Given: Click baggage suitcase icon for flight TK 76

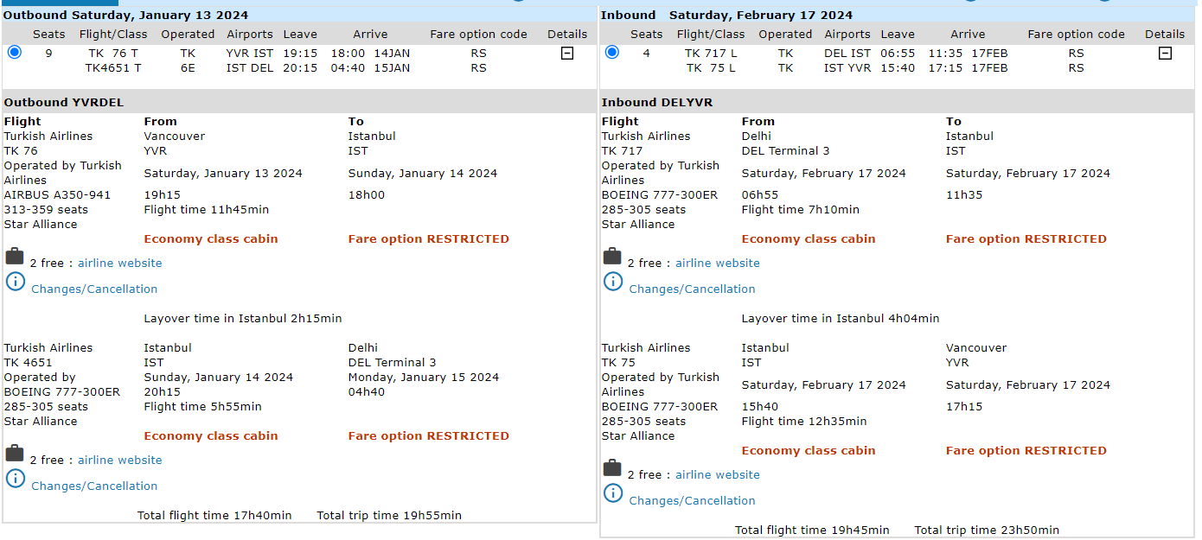Looking at the screenshot, I should coord(15,257).
